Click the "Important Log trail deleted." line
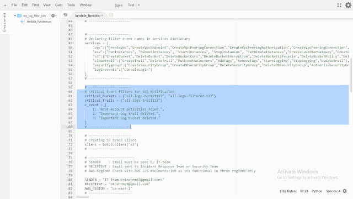Viewport: 353px width, 199px height. tap(126, 114)
